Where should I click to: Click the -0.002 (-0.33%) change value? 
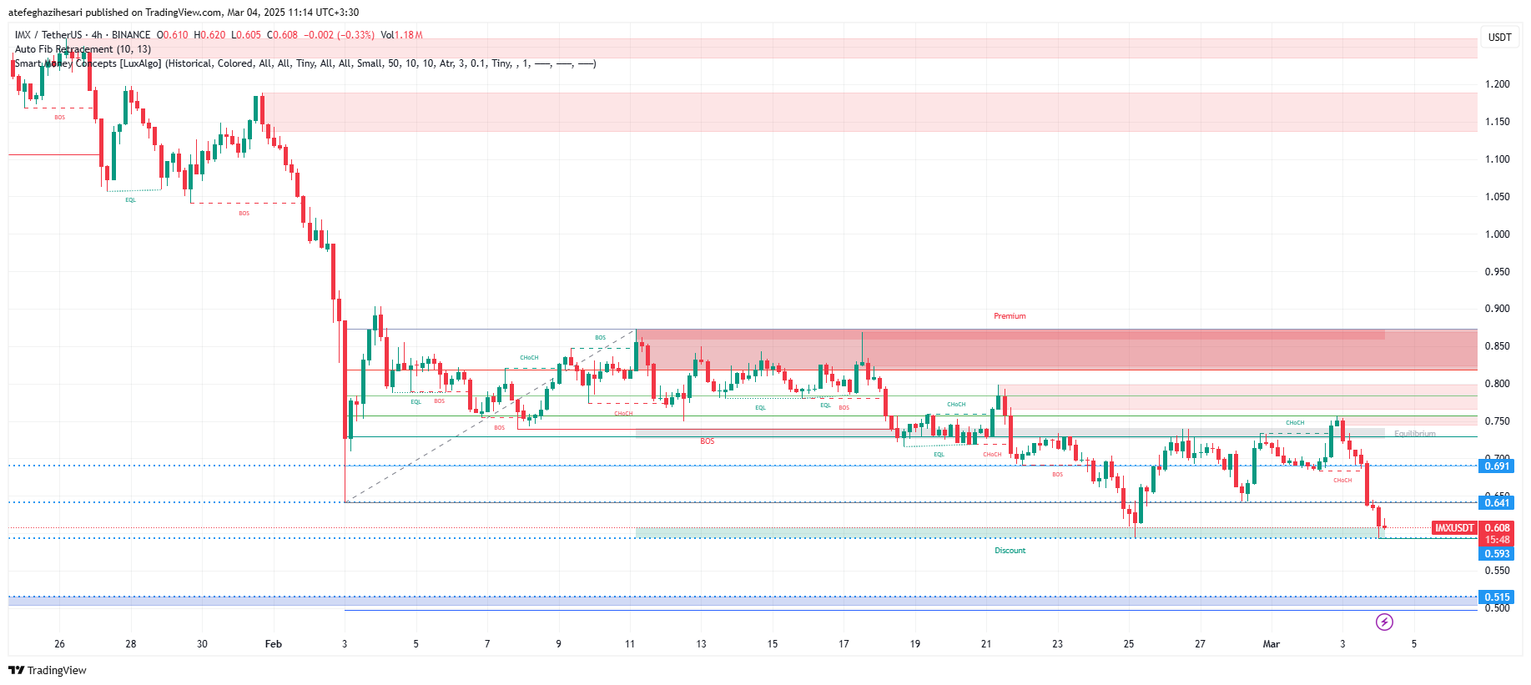339,35
